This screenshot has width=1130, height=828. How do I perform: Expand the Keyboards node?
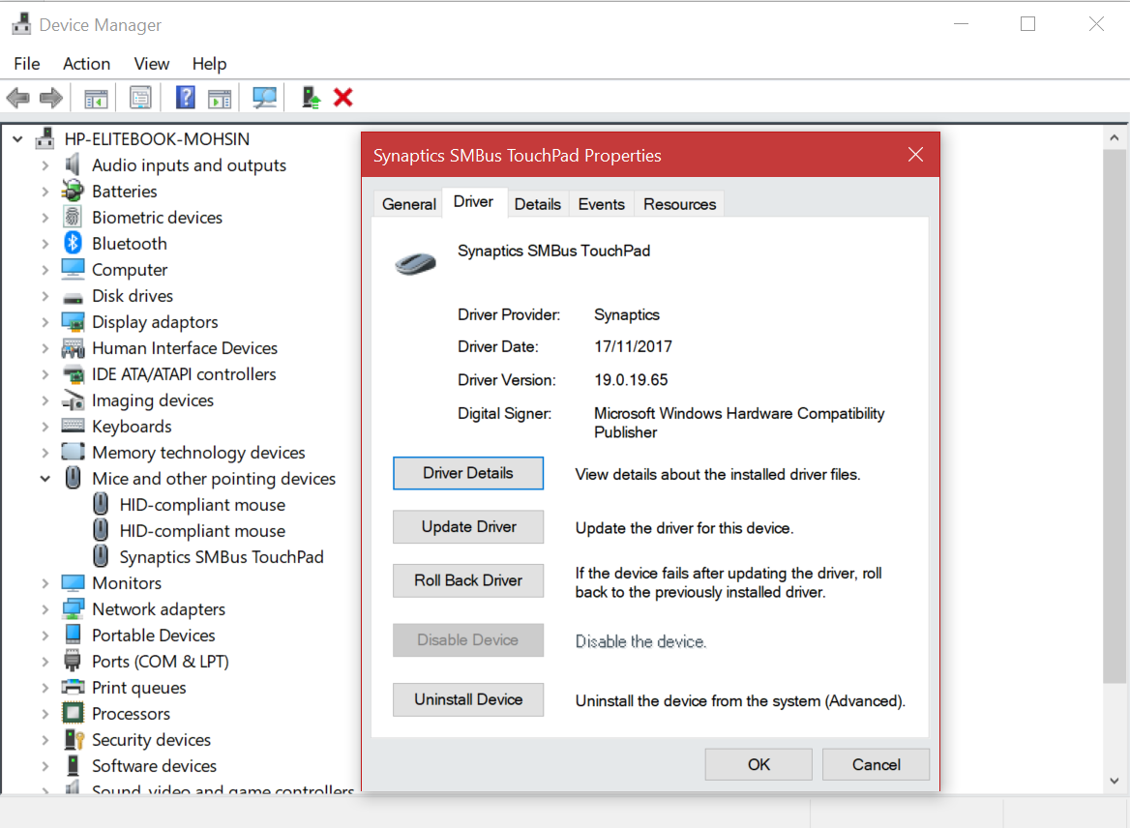(45, 427)
